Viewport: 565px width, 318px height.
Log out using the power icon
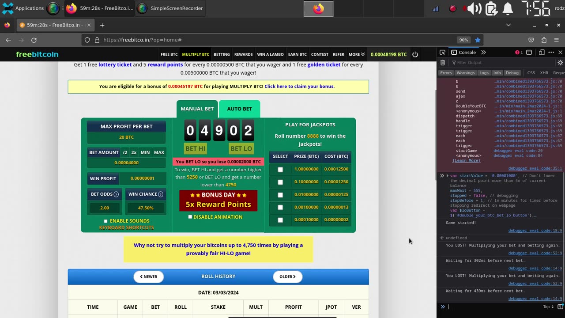click(x=415, y=54)
